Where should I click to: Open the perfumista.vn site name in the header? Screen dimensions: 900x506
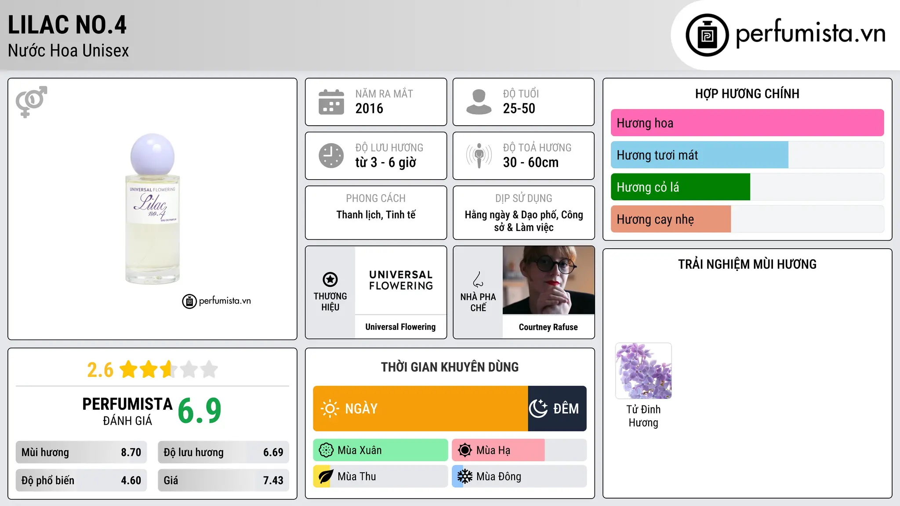click(x=810, y=33)
